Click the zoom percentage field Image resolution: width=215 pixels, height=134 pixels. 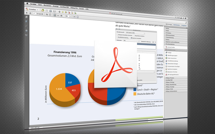pos(66,16)
